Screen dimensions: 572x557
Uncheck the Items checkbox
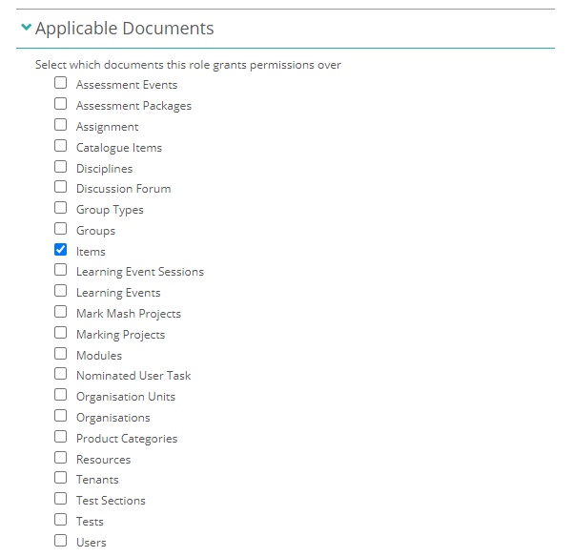pyautogui.click(x=61, y=250)
